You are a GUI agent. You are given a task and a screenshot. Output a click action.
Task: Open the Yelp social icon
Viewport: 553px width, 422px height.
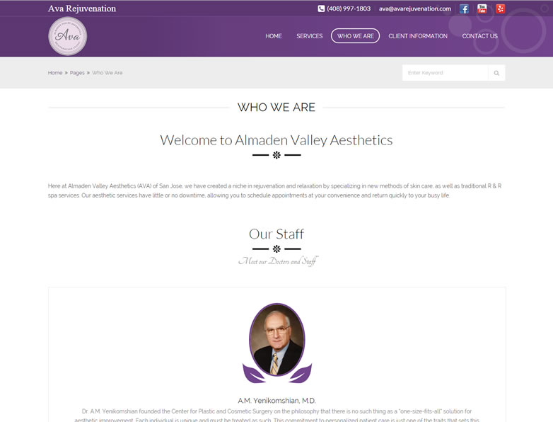(500, 8)
